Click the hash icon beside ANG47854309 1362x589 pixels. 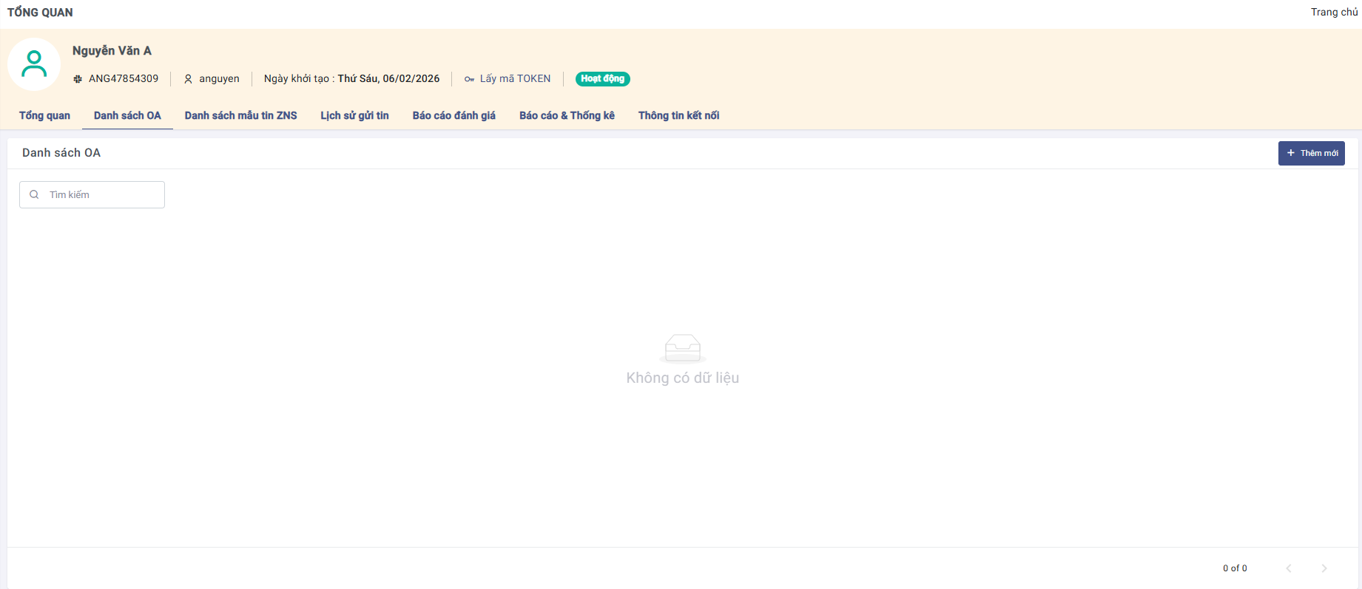tap(78, 79)
